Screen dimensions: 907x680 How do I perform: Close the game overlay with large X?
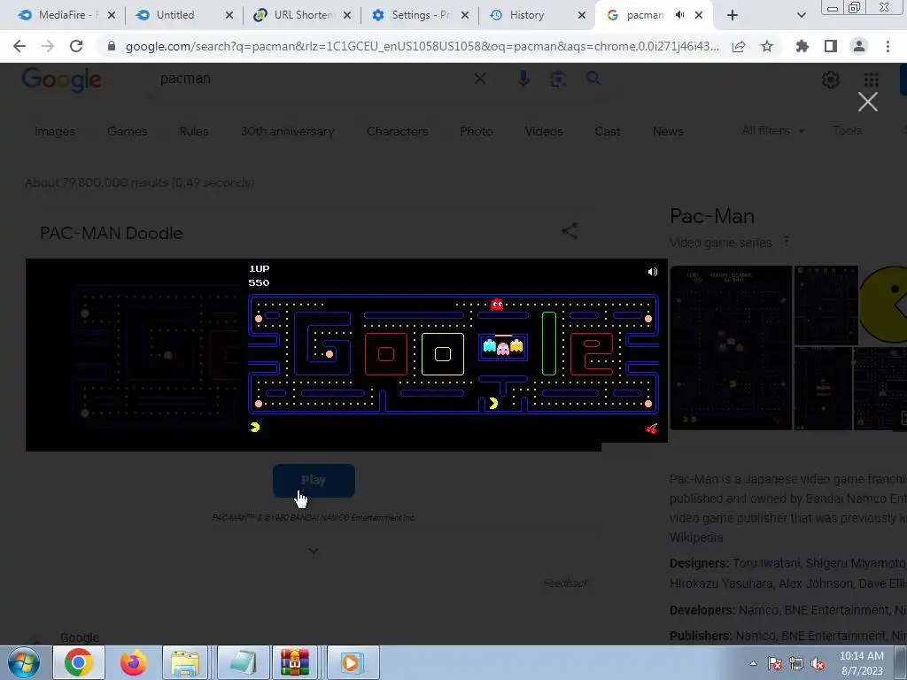pyautogui.click(x=868, y=102)
